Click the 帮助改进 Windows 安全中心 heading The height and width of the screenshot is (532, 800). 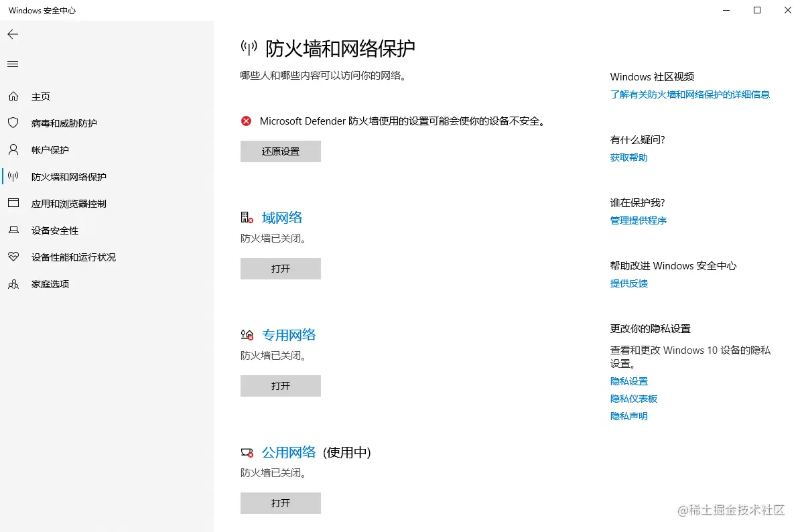click(x=673, y=266)
